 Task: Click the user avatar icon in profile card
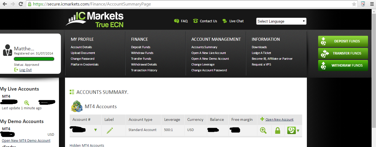pos(7,50)
